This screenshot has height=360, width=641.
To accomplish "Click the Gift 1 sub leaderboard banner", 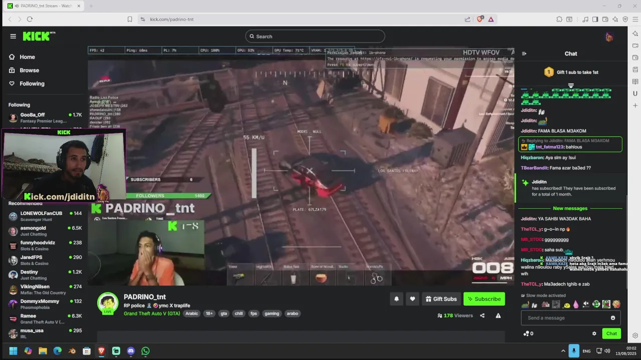I will click(571, 72).
